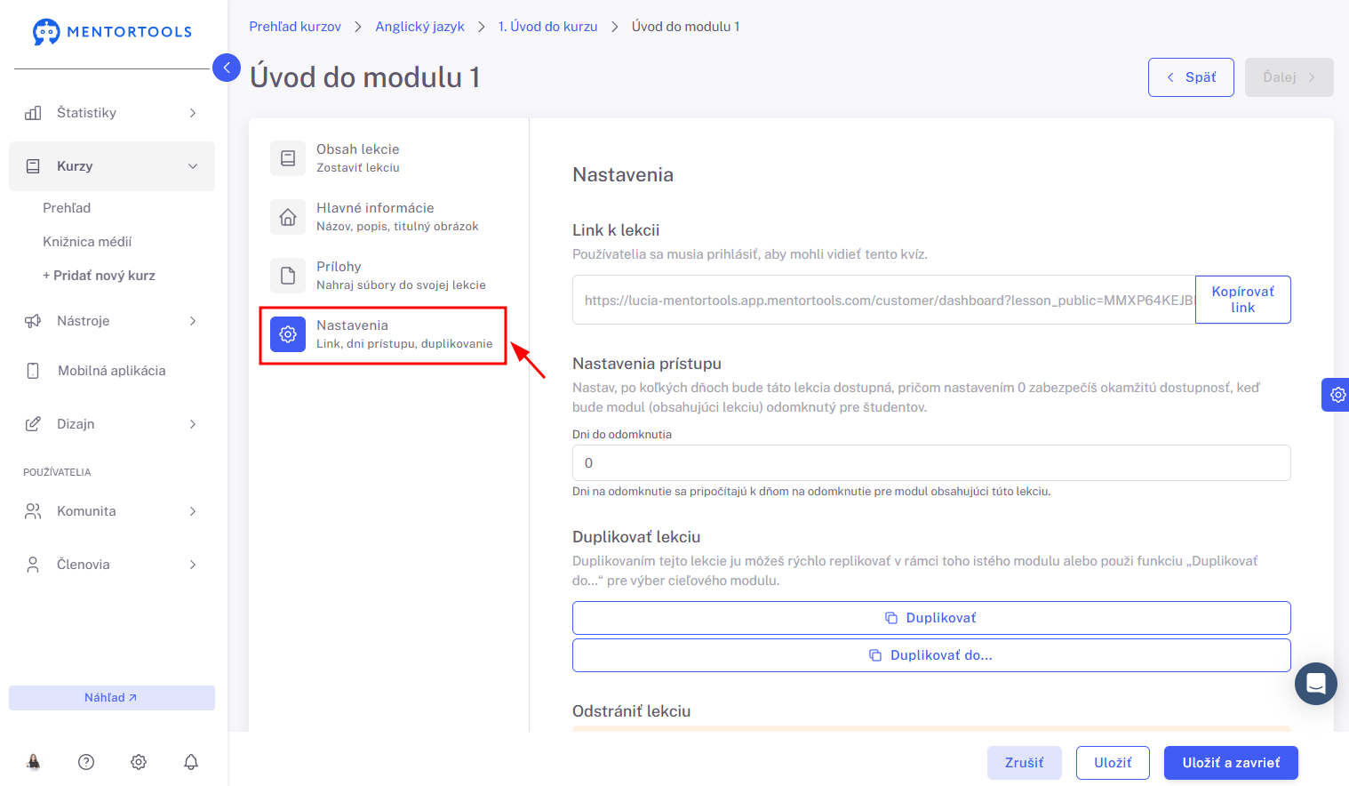Image resolution: width=1349 pixels, height=786 pixels.
Task: Collapse the Kurzy sidebar section
Action: point(112,166)
